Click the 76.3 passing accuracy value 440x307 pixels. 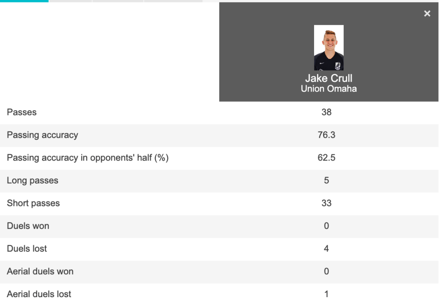(x=327, y=135)
